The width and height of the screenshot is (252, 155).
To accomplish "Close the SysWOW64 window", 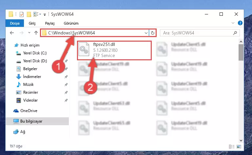I will [236, 14].
